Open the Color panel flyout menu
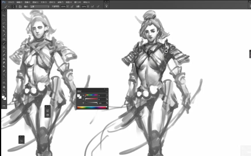 click(107, 91)
